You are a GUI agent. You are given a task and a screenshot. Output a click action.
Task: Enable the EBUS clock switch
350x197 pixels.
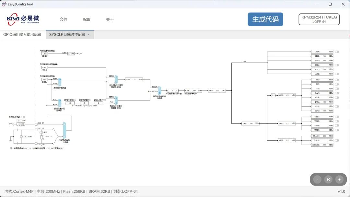pos(337,140)
